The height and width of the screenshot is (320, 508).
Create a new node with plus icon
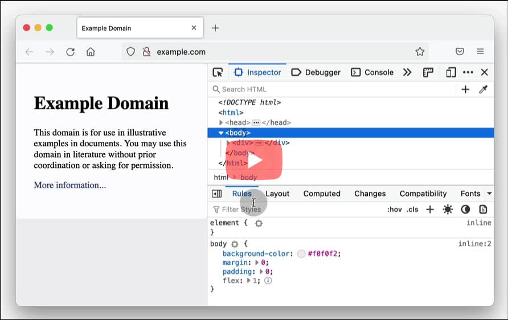(x=465, y=89)
